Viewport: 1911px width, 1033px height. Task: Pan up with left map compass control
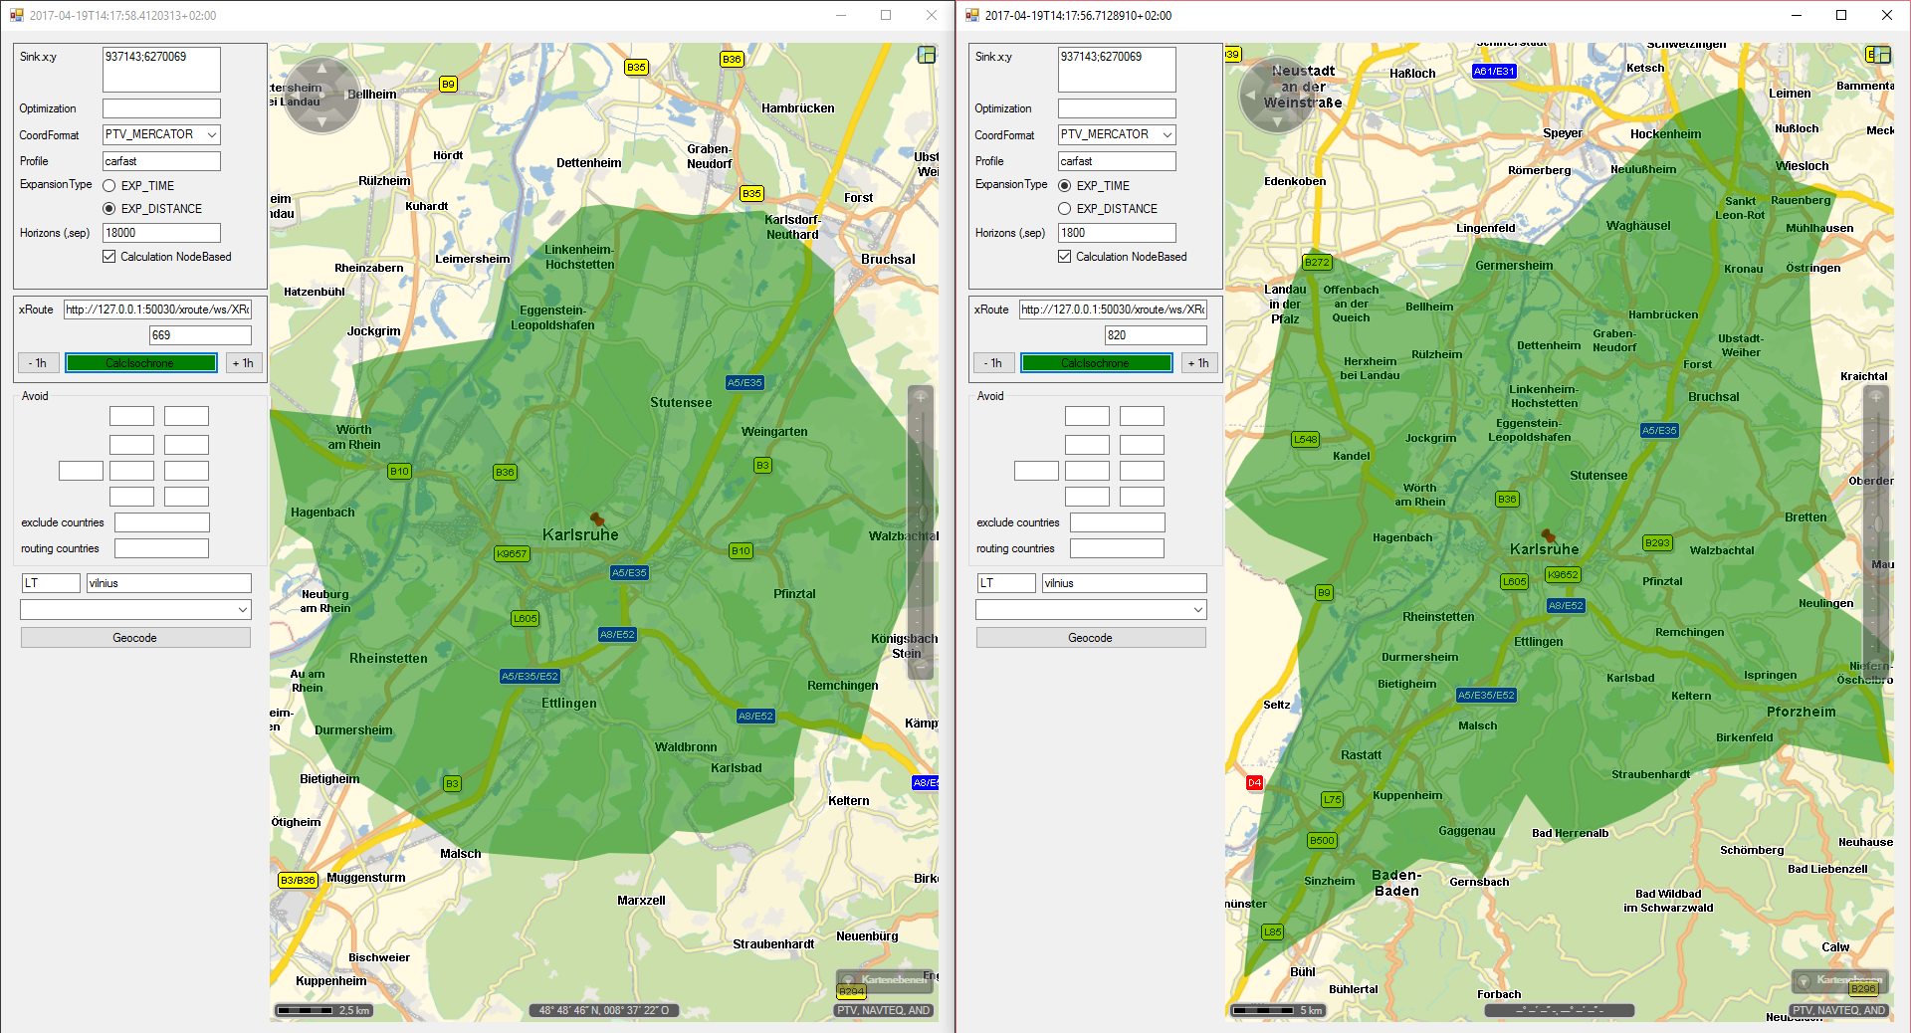(x=321, y=69)
